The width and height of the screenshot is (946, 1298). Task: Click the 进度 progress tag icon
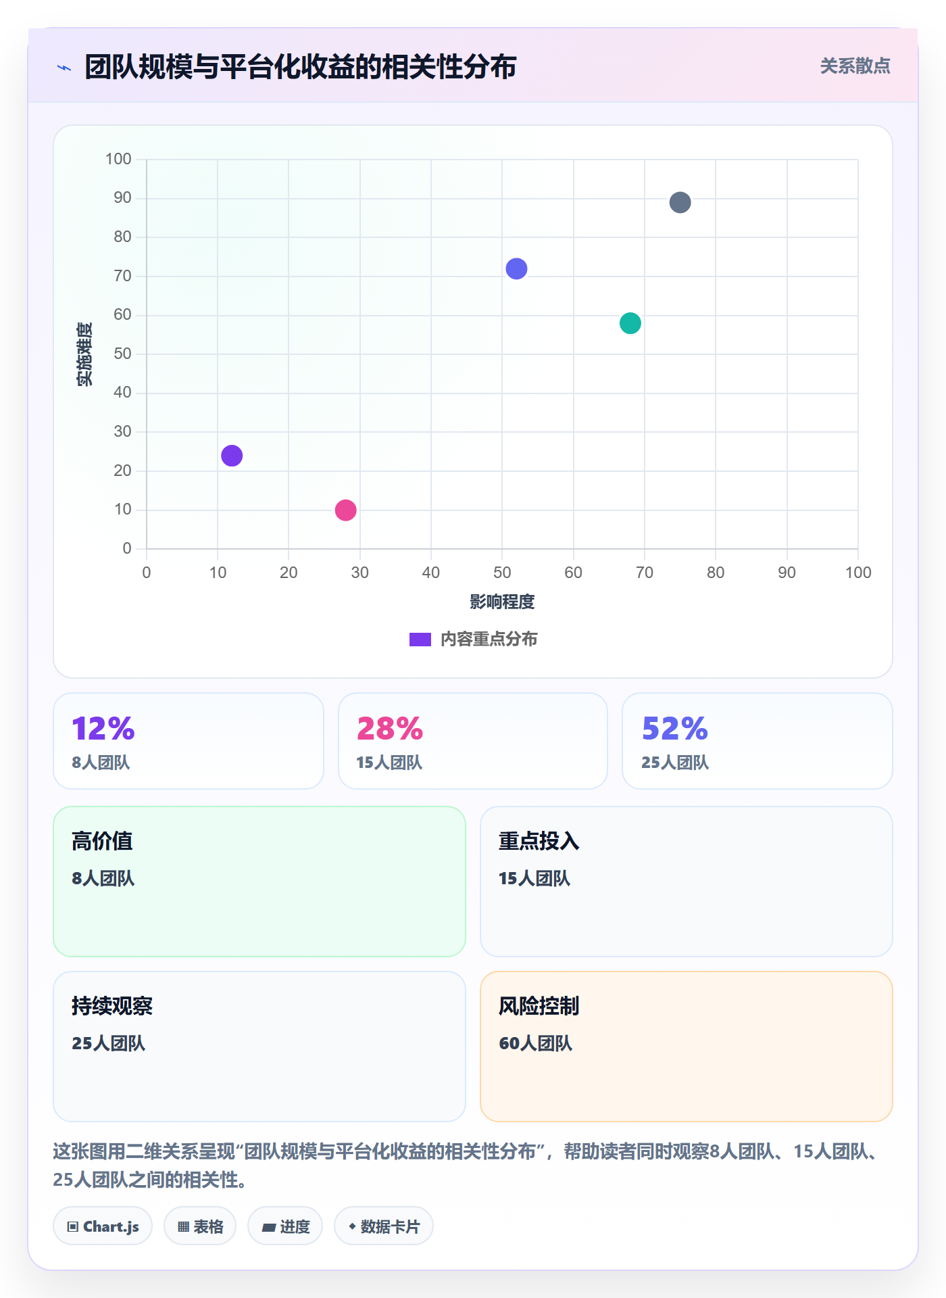pyautogui.click(x=269, y=1227)
